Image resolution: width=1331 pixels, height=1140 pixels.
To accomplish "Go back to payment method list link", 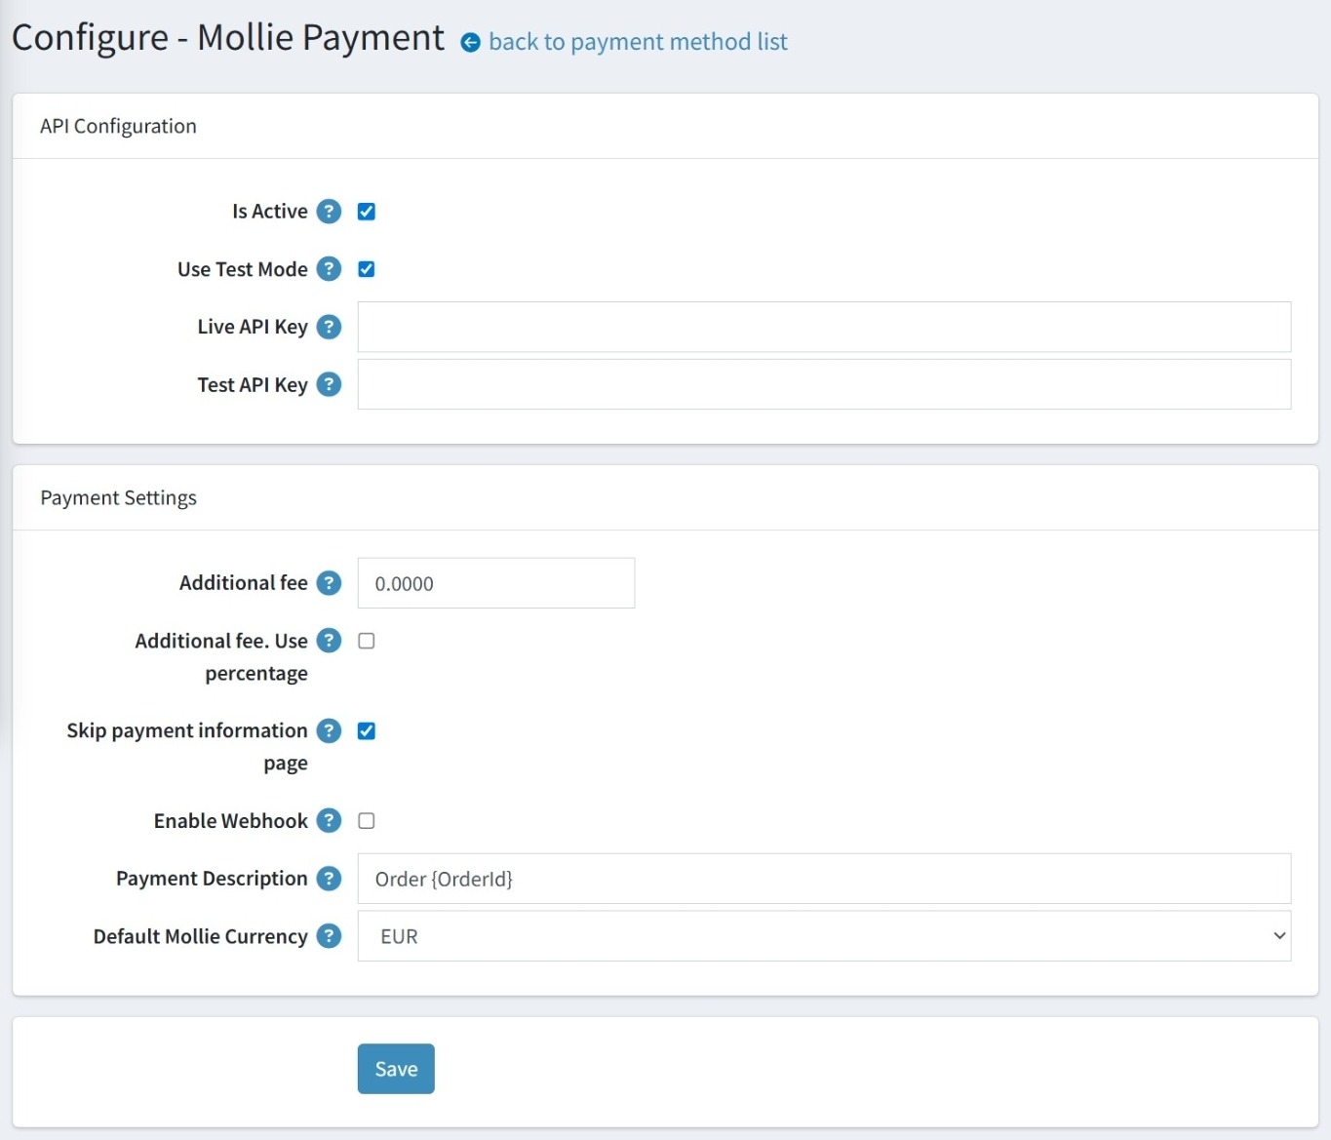I will tap(638, 42).
